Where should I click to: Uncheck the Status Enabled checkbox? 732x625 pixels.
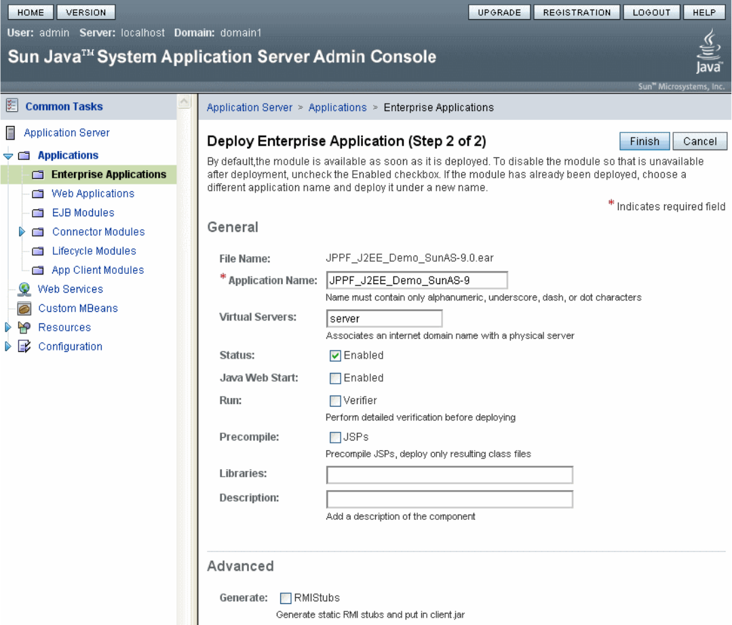[335, 356]
